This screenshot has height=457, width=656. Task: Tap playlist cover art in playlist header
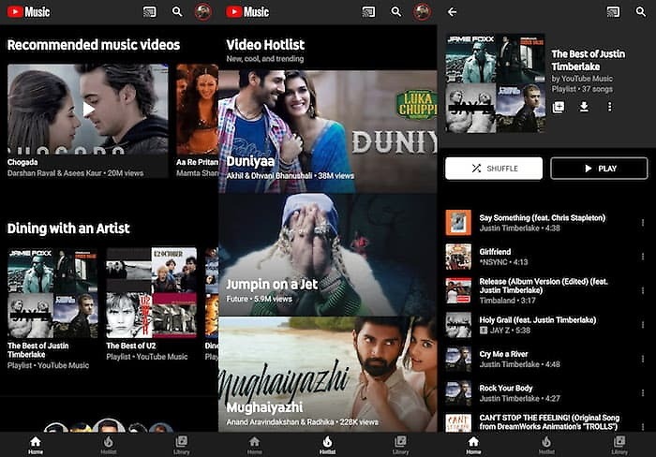[495, 83]
